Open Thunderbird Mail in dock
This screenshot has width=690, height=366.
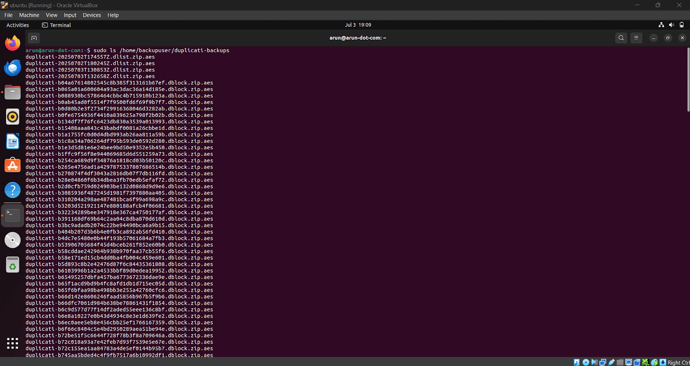click(13, 68)
